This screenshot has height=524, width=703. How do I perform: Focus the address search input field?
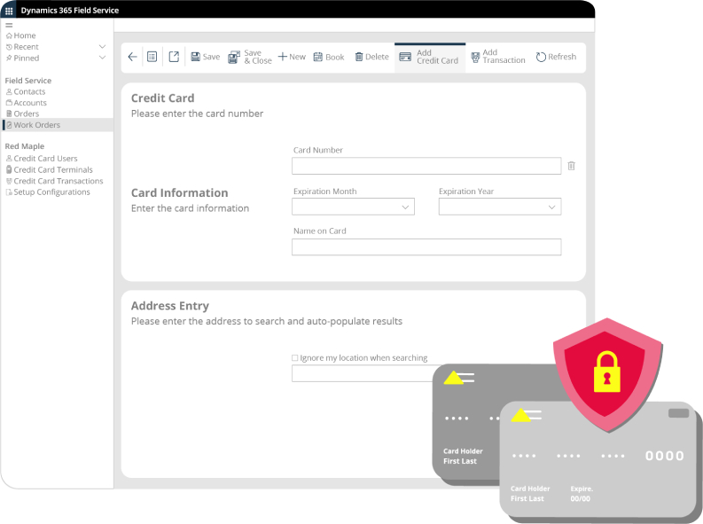363,373
